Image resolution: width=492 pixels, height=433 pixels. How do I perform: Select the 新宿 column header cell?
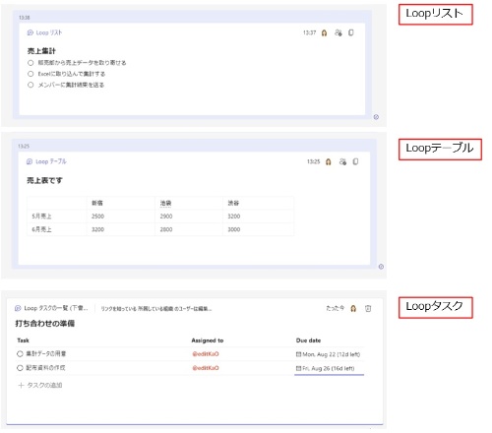tap(121, 203)
